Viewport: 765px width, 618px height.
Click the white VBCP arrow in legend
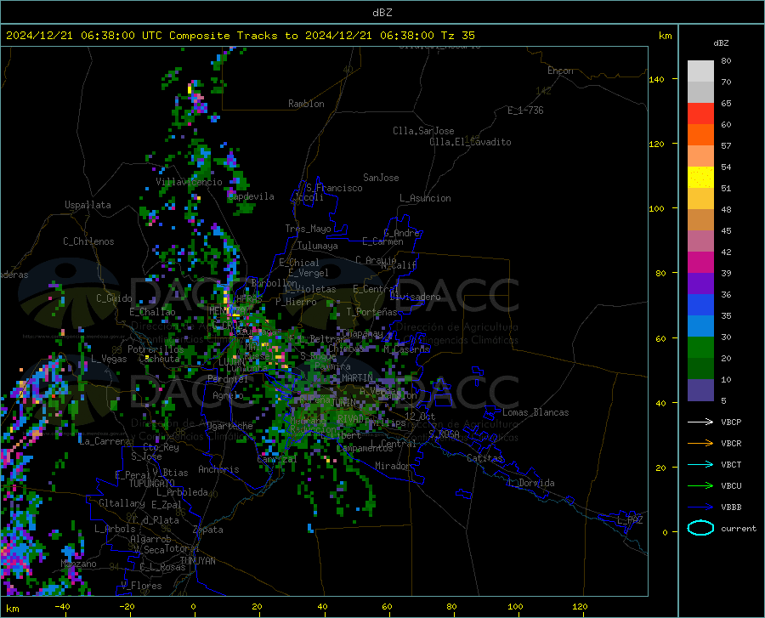coord(700,422)
